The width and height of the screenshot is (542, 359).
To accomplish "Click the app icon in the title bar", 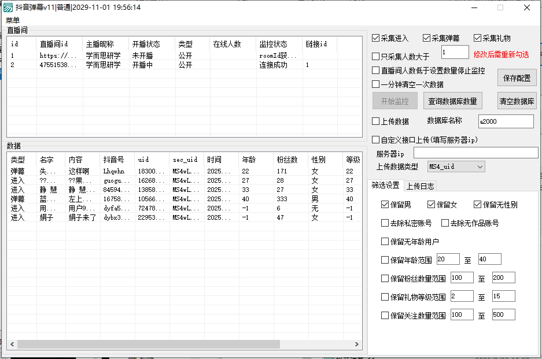I will [x=8, y=8].
